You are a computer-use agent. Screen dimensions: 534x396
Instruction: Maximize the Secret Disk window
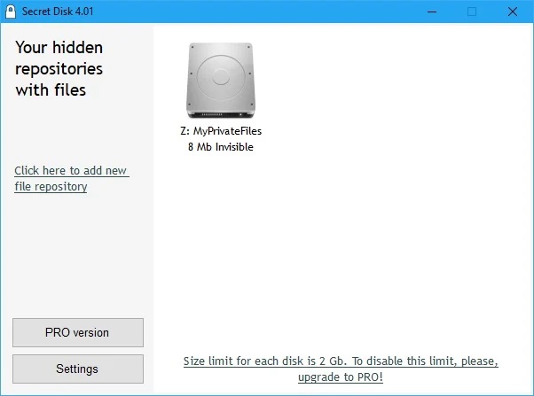[x=471, y=12]
